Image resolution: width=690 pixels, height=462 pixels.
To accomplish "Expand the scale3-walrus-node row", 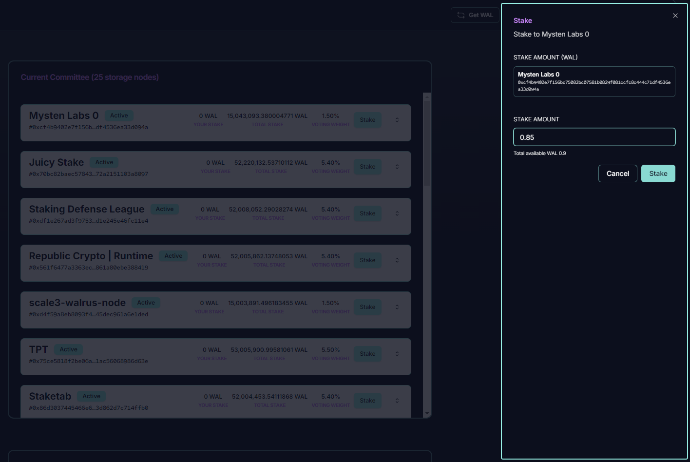I will 397,307.
